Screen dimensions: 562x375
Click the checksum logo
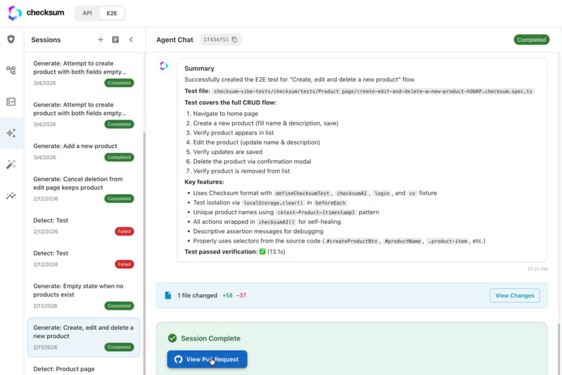(36, 13)
